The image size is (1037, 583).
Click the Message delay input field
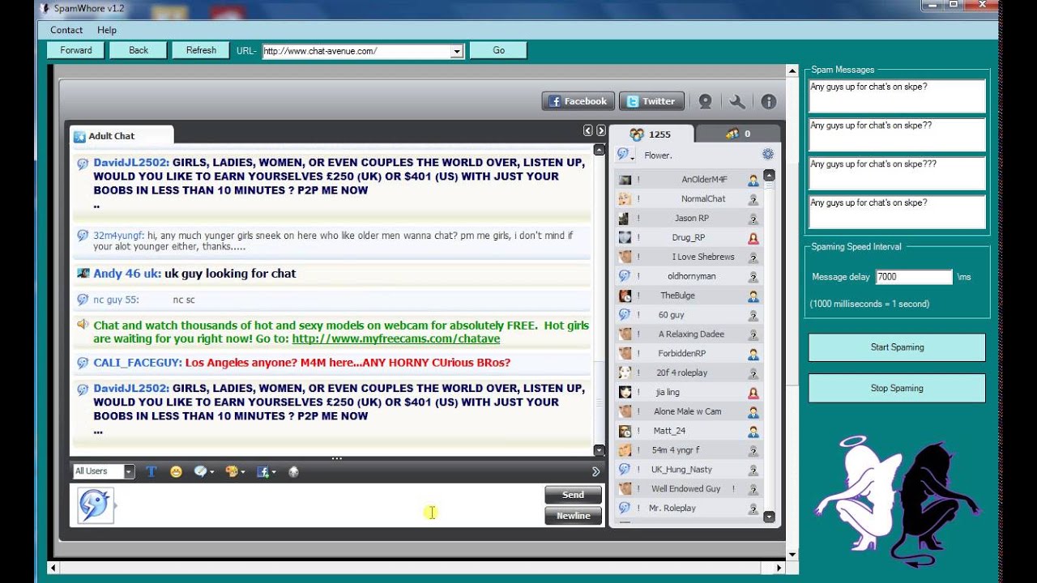point(913,277)
